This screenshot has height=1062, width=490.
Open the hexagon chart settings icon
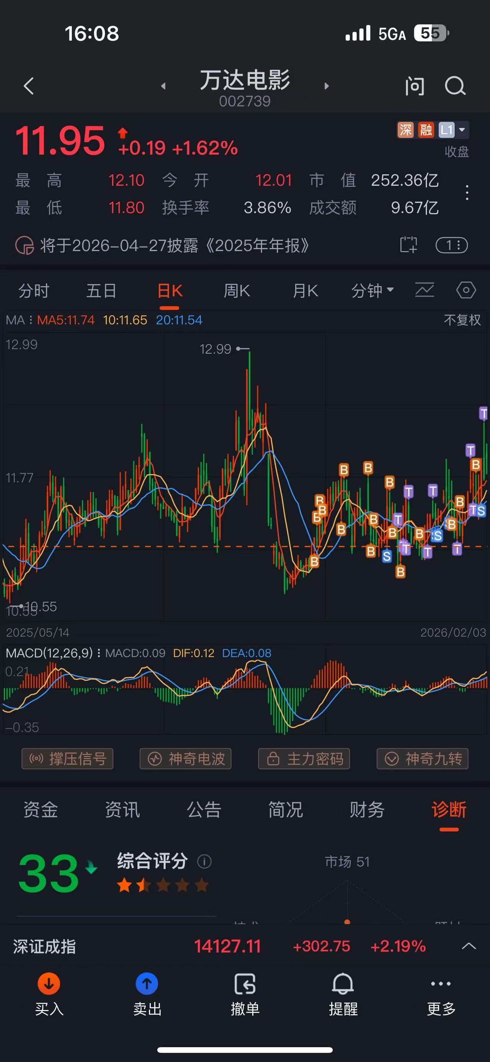(466, 290)
